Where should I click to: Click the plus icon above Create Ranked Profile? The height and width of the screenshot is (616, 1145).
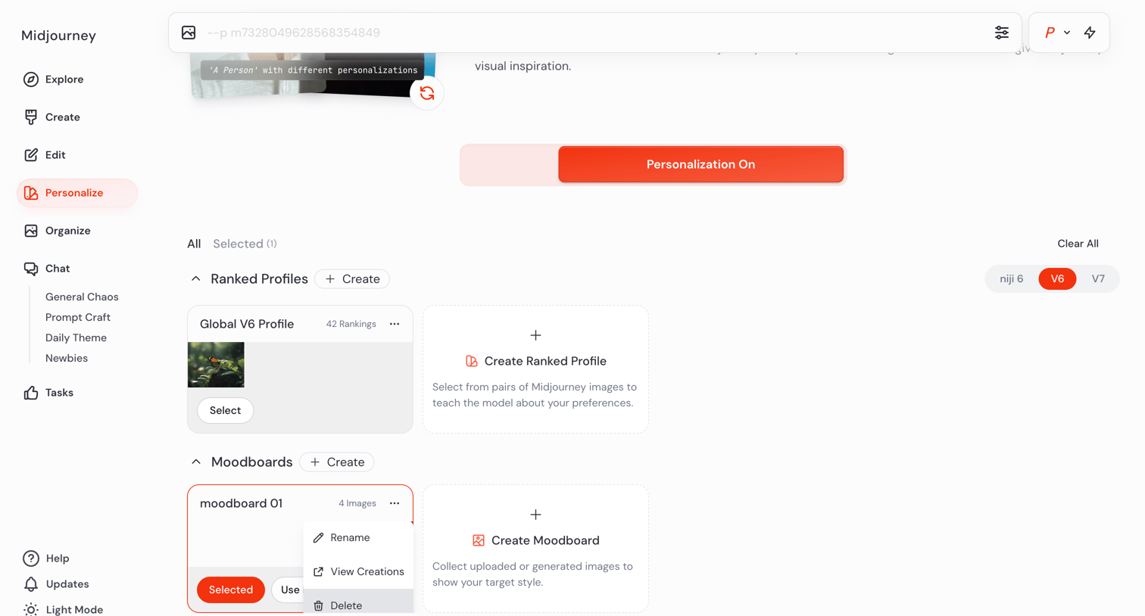pos(535,335)
